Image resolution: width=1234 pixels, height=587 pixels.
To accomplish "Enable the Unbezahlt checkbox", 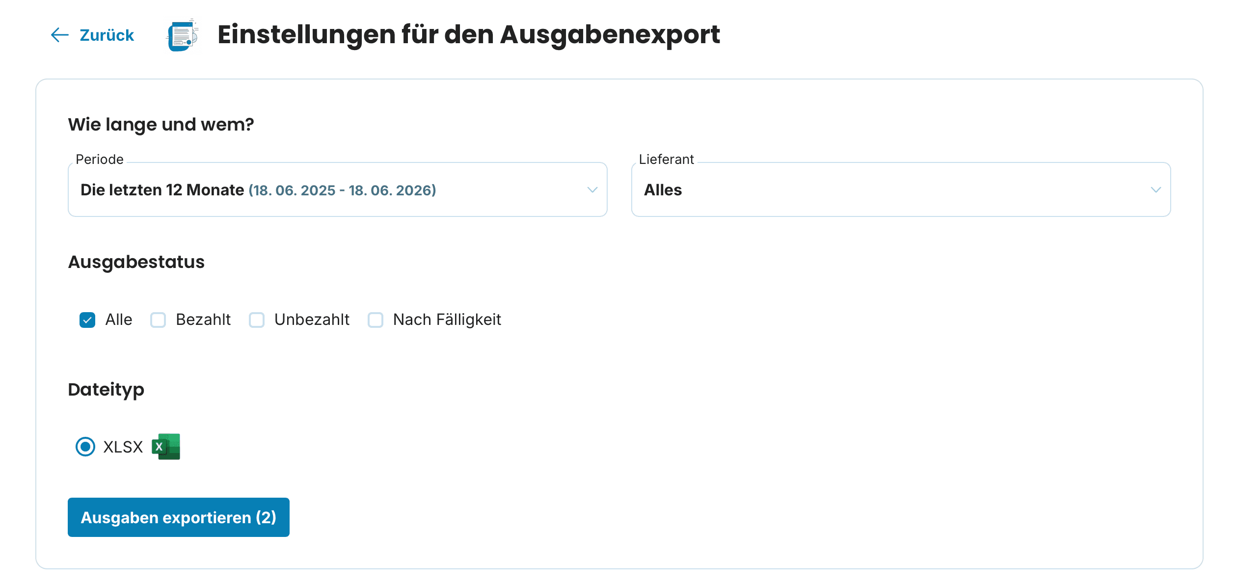I will click(x=257, y=320).
